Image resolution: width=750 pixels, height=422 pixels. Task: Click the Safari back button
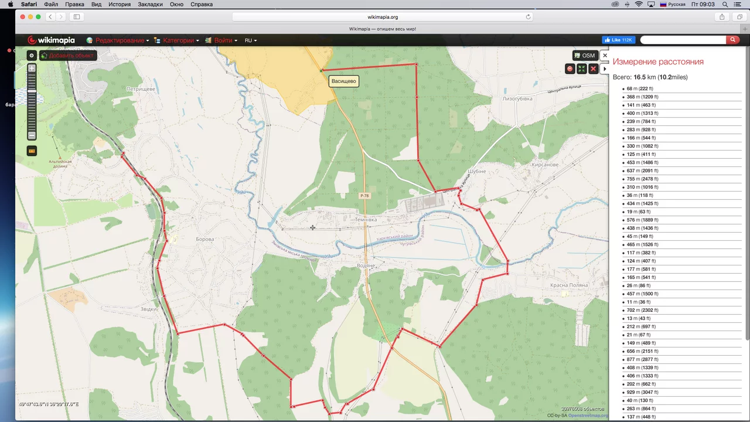tap(50, 17)
